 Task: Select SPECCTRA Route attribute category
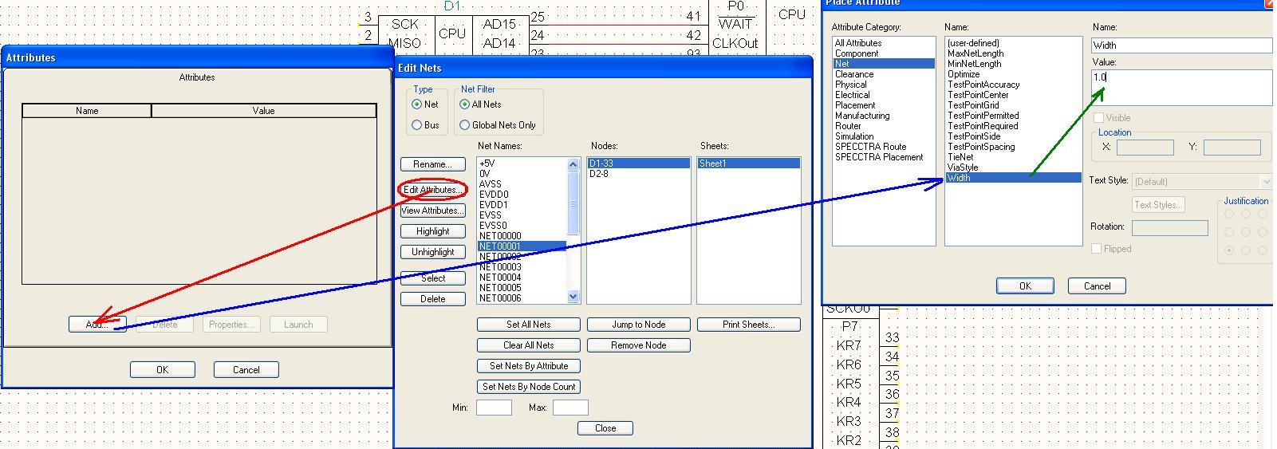[870, 147]
